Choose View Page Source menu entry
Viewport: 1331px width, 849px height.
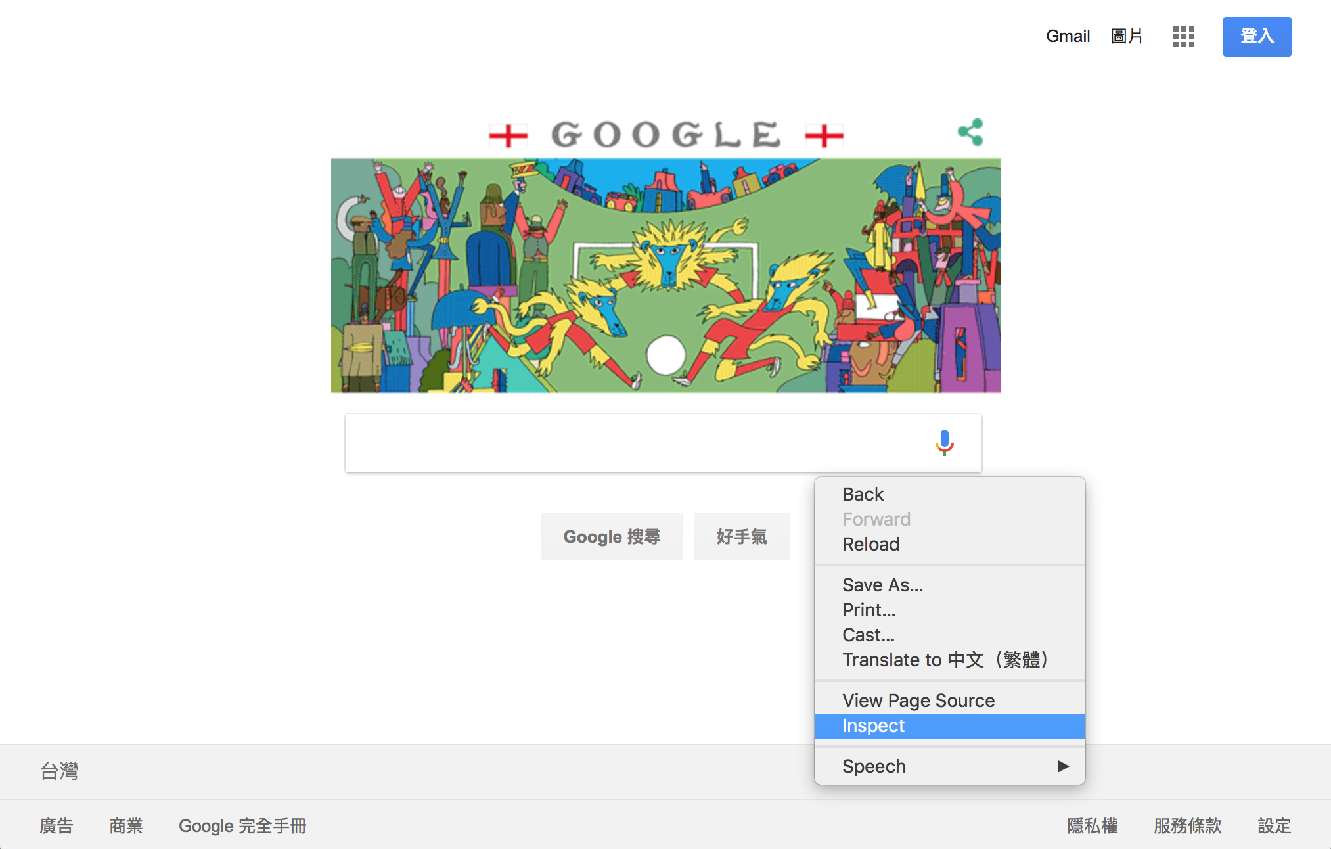click(x=918, y=700)
